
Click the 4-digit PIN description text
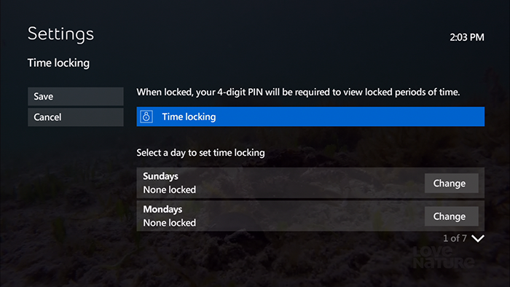(x=298, y=93)
